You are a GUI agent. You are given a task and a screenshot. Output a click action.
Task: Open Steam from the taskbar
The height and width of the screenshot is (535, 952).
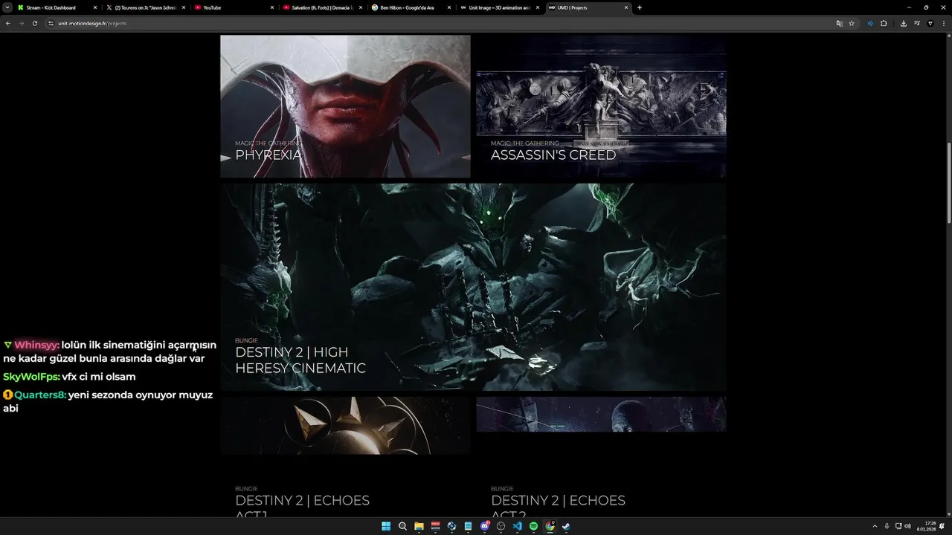(x=566, y=526)
